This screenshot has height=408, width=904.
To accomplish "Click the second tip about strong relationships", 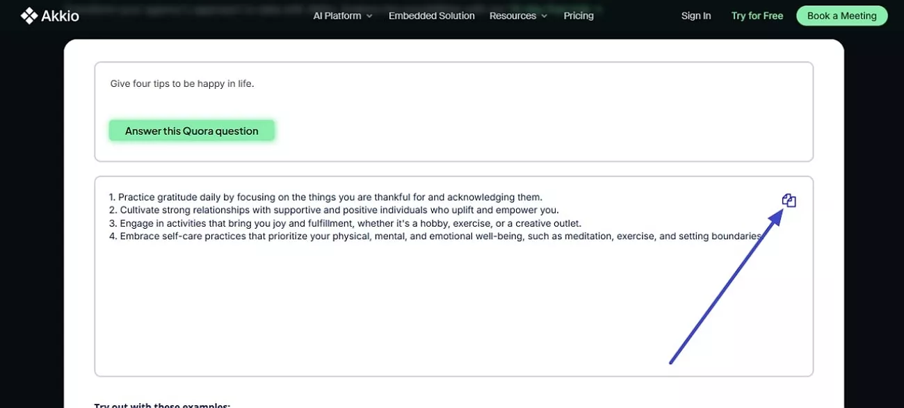I will (334, 210).
